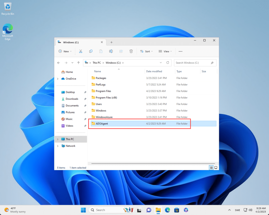269x215 pixels.
Task: Show hidden system tray icons
Action: pos(229,210)
